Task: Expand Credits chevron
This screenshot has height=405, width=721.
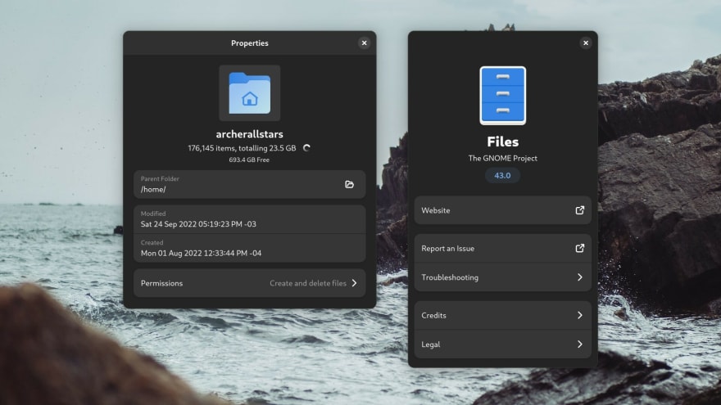Action: coord(580,316)
